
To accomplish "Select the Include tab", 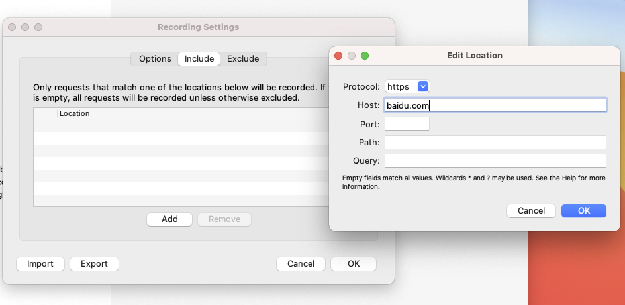I will pyautogui.click(x=199, y=59).
